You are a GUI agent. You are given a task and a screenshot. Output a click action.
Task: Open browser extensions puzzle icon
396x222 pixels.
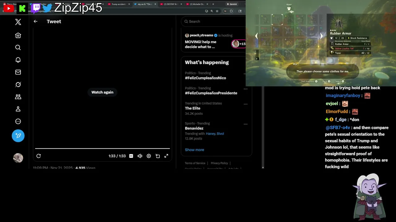[x=231, y=11]
